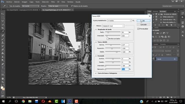This screenshot has width=185, height=104.
Task: Toggle checkmark for Acciones por defecto set
Action: 153,14
